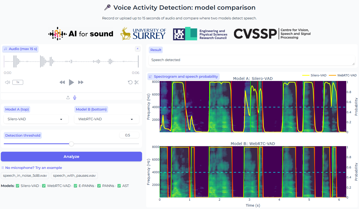Select the upload file source icon
Viewport: 359px width, 209px height.
tap(68, 98)
